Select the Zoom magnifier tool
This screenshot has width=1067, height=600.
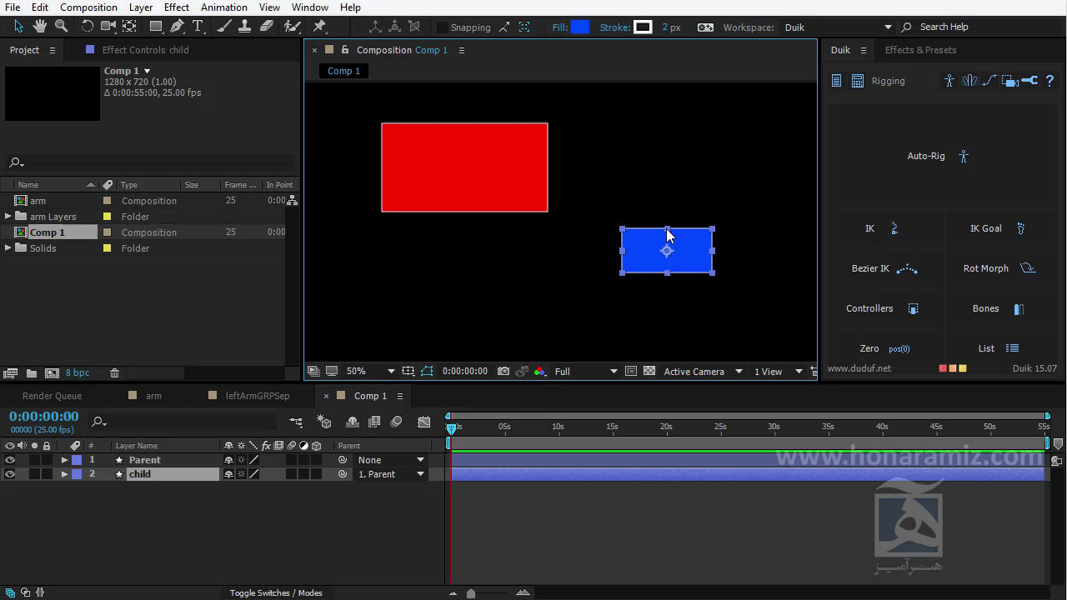[x=61, y=27]
